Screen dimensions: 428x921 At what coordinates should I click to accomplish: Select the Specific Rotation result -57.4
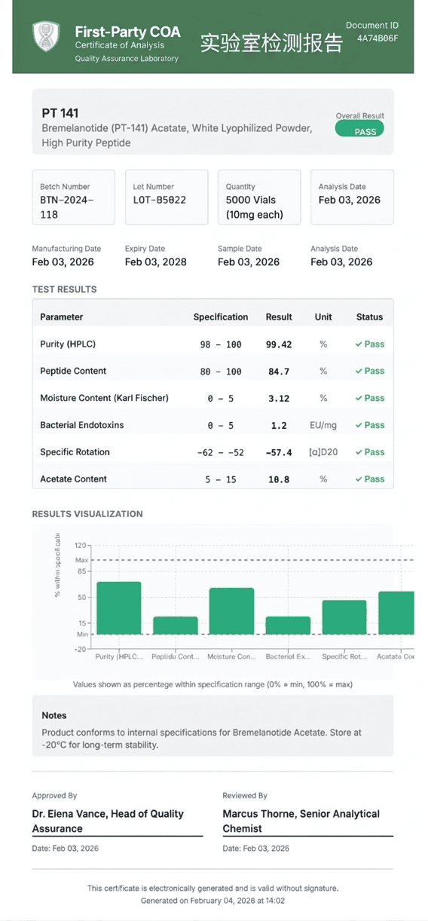pos(279,453)
